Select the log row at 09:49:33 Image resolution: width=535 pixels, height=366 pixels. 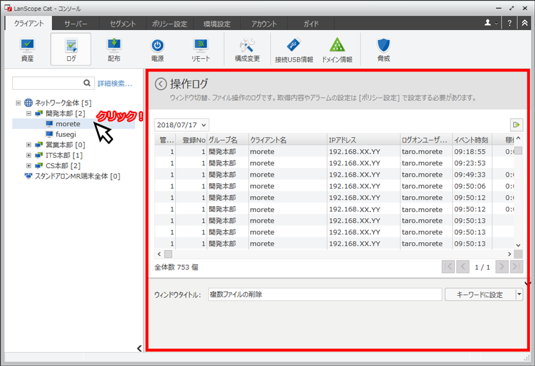pyautogui.click(x=334, y=175)
